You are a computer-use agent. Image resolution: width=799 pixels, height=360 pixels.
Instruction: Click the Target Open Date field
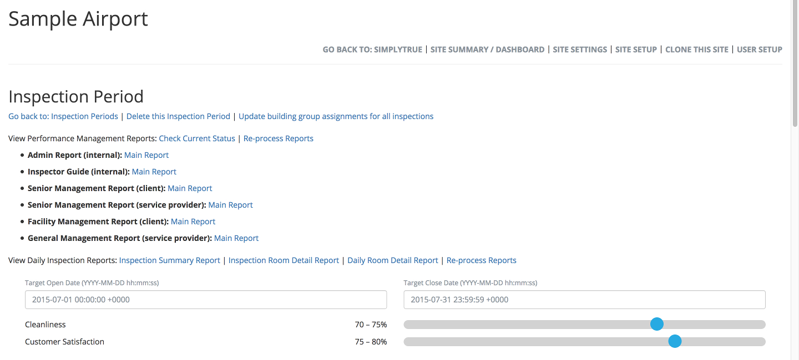(x=206, y=300)
